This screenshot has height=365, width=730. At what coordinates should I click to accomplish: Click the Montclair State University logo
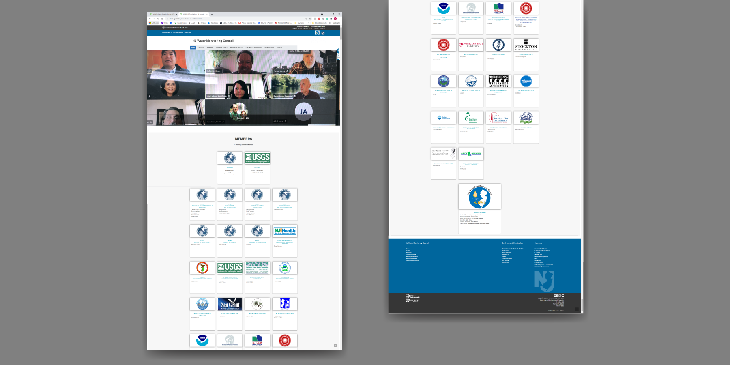[x=471, y=45]
